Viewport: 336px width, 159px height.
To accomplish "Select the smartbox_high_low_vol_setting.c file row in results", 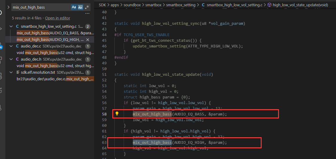I will pyautogui.click(x=50, y=27).
